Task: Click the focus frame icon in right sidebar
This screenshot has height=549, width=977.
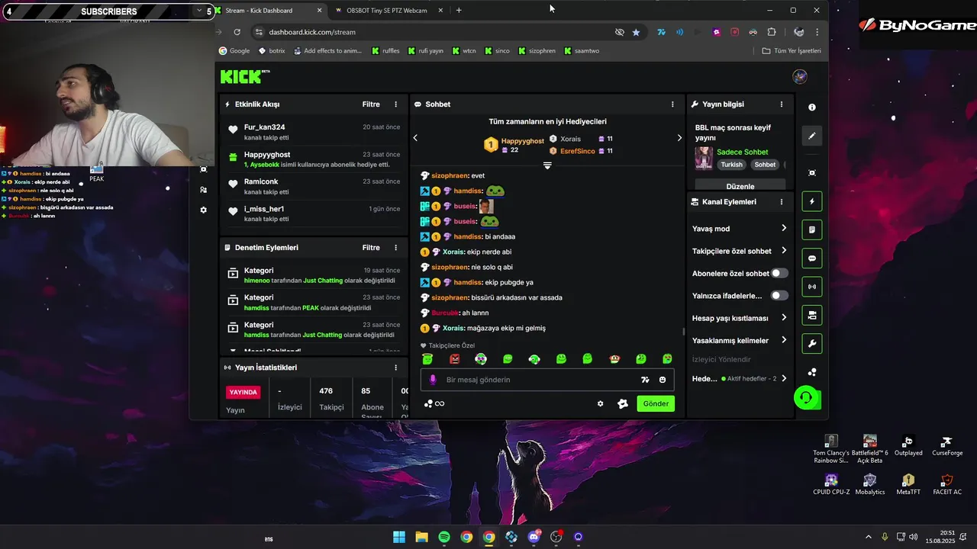Action: (x=812, y=173)
